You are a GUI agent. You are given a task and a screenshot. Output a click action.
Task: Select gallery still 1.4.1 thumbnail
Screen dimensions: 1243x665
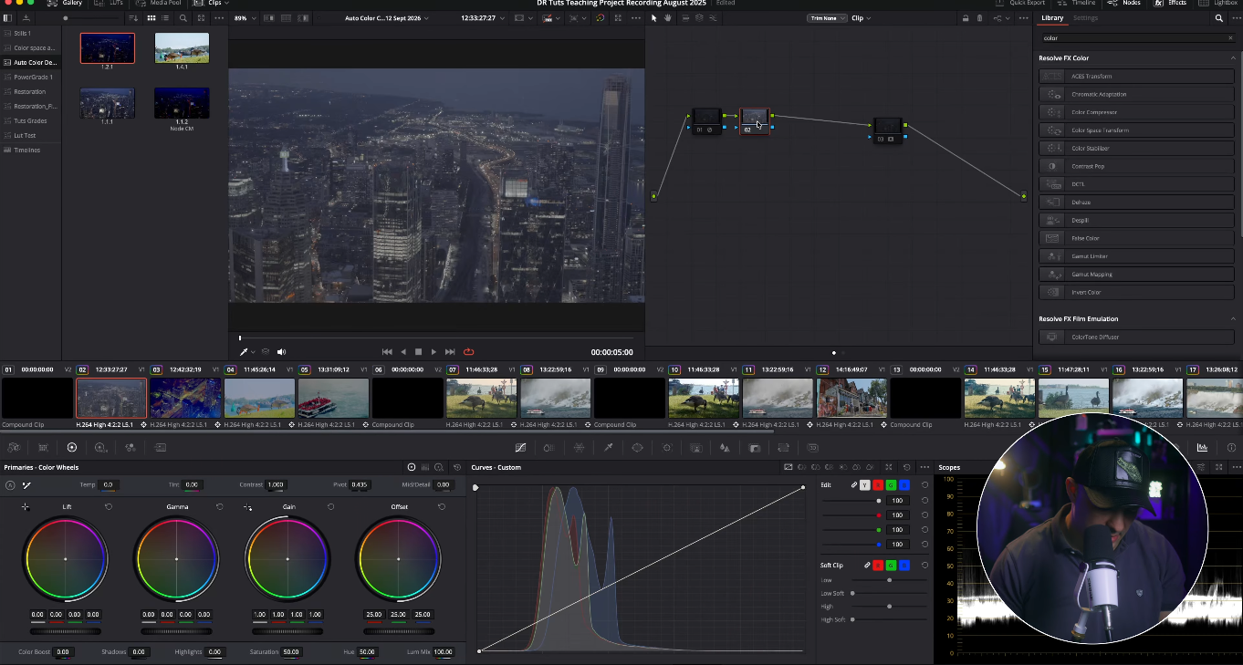182,48
